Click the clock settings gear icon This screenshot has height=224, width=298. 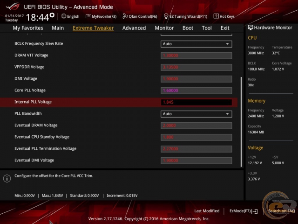(x=52, y=15)
